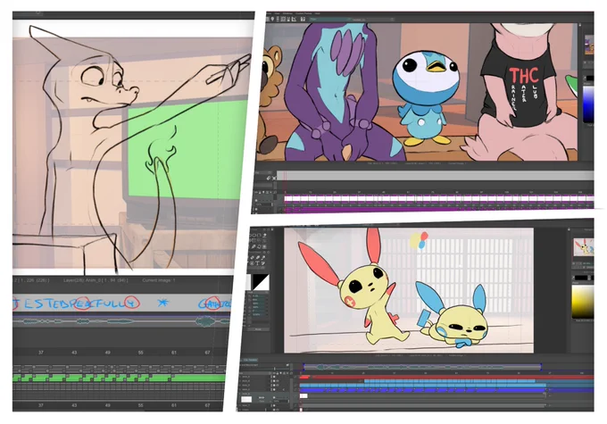The height and width of the screenshot is (424, 607).
Task: Click the handwritten blue note strip above the waveform
Action: click(x=122, y=303)
